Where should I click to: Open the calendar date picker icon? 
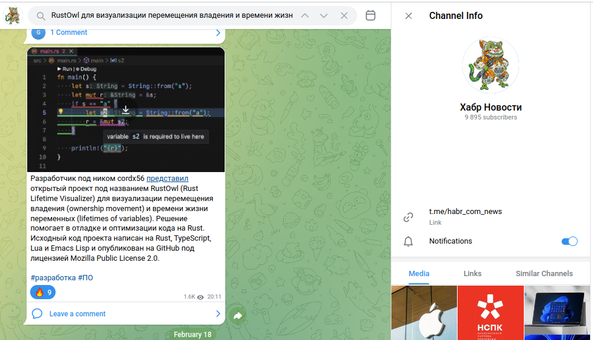371,15
